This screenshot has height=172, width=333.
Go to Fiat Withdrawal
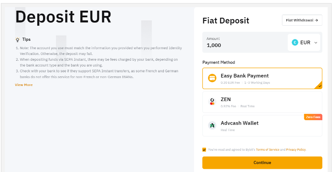pos(302,20)
